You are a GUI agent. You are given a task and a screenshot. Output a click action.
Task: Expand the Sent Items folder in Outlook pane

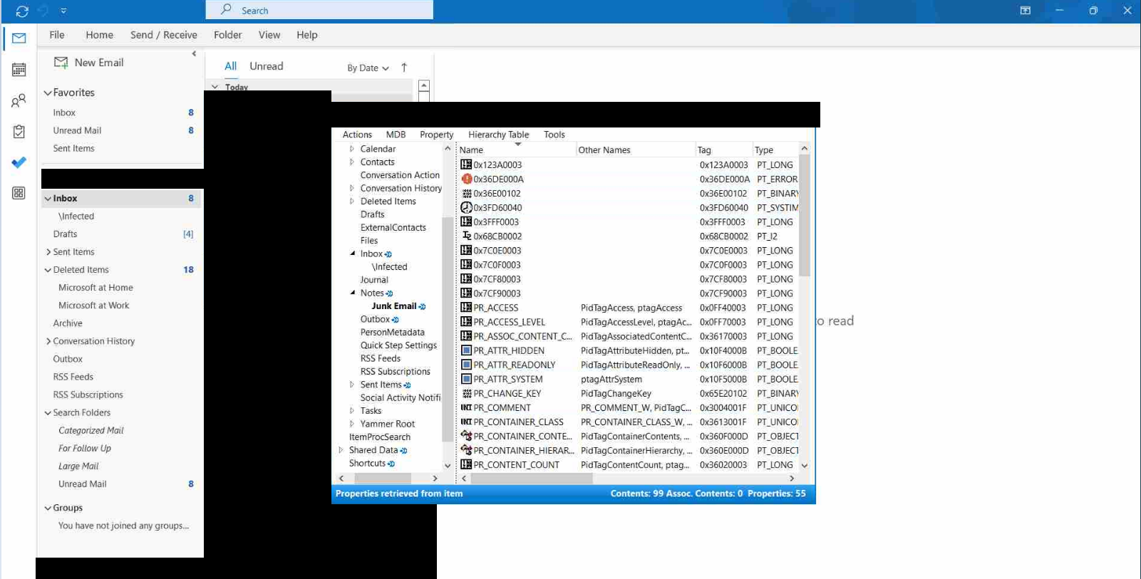click(48, 252)
